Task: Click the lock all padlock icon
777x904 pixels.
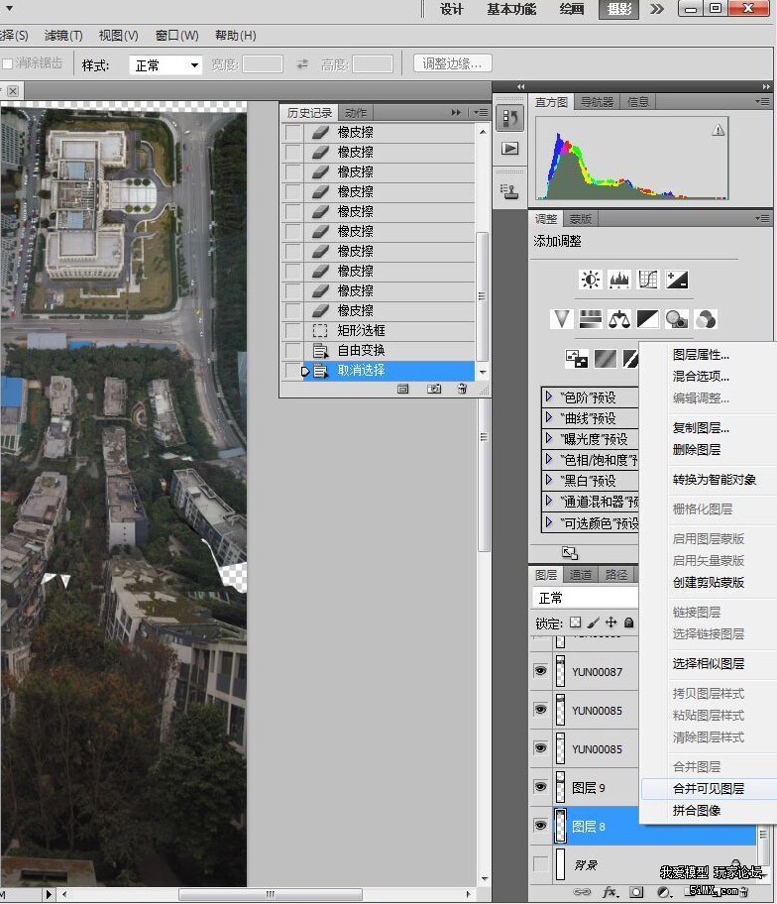Action: (x=628, y=623)
